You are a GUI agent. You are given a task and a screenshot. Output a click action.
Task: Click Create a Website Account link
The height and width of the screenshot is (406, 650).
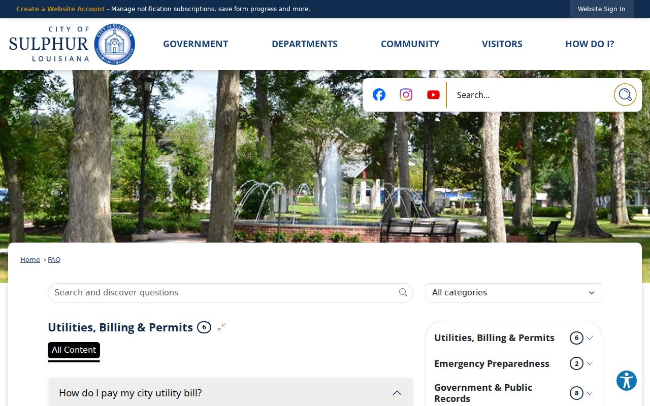click(60, 9)
